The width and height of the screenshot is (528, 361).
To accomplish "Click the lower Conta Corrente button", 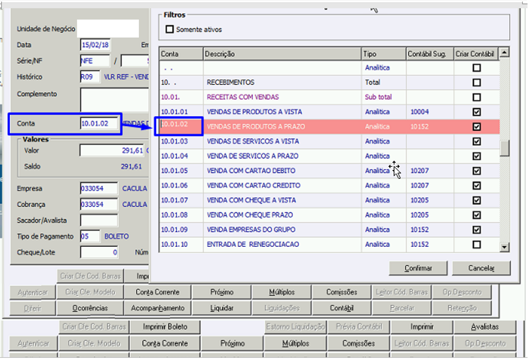I will (165, 343).
